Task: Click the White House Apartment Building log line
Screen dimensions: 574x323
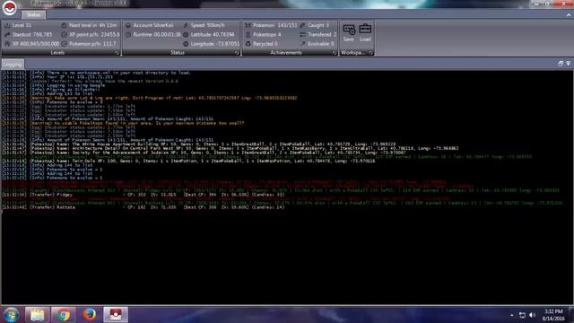Action: click(199, 144)
